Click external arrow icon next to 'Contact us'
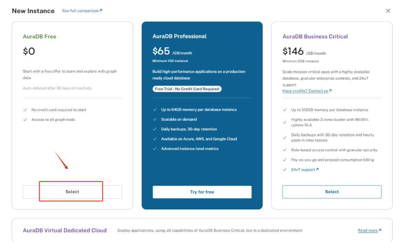Screen dimensions: 405x249 point(330,91)
